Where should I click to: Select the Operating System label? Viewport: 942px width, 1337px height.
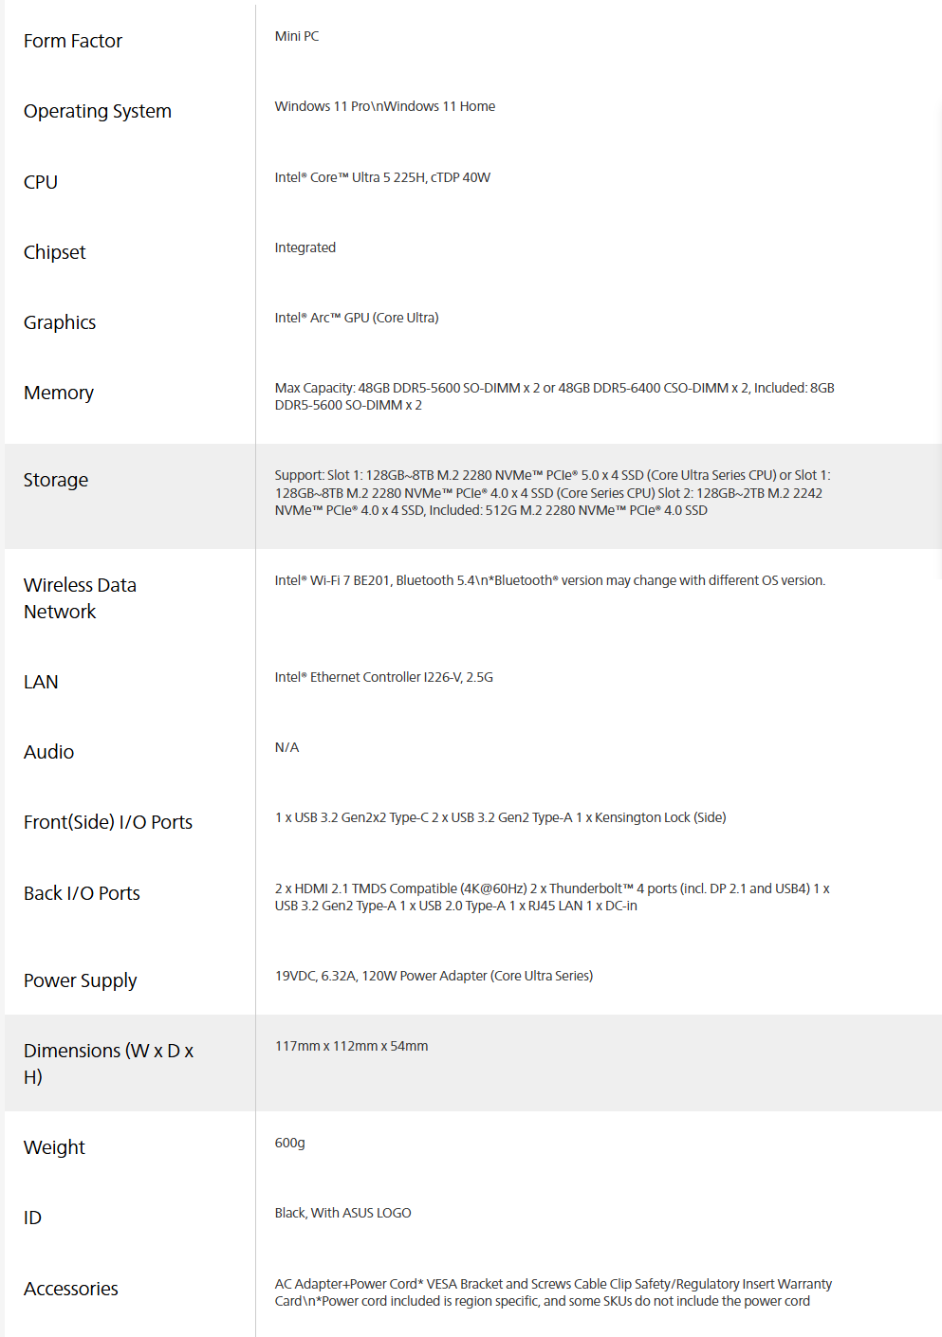tap(98, 111)
